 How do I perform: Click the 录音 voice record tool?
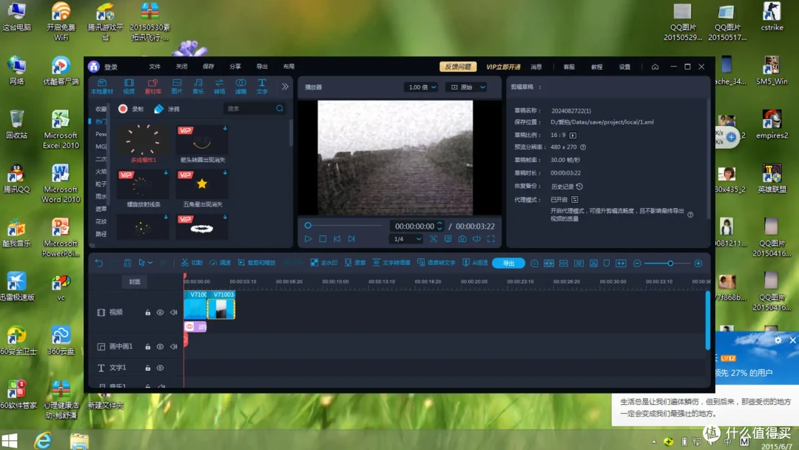(x=355, y=263)
